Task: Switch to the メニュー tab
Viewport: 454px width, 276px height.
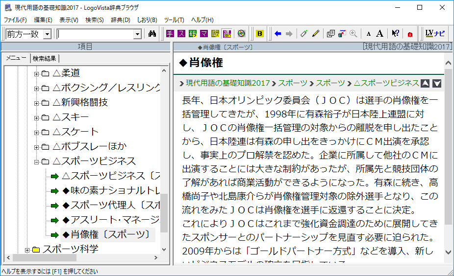Action: [x=16, y=58]
